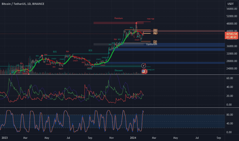This screenshot has height=141, width=239.
Task: Open the US flag economic event icon
Action: 144,71
